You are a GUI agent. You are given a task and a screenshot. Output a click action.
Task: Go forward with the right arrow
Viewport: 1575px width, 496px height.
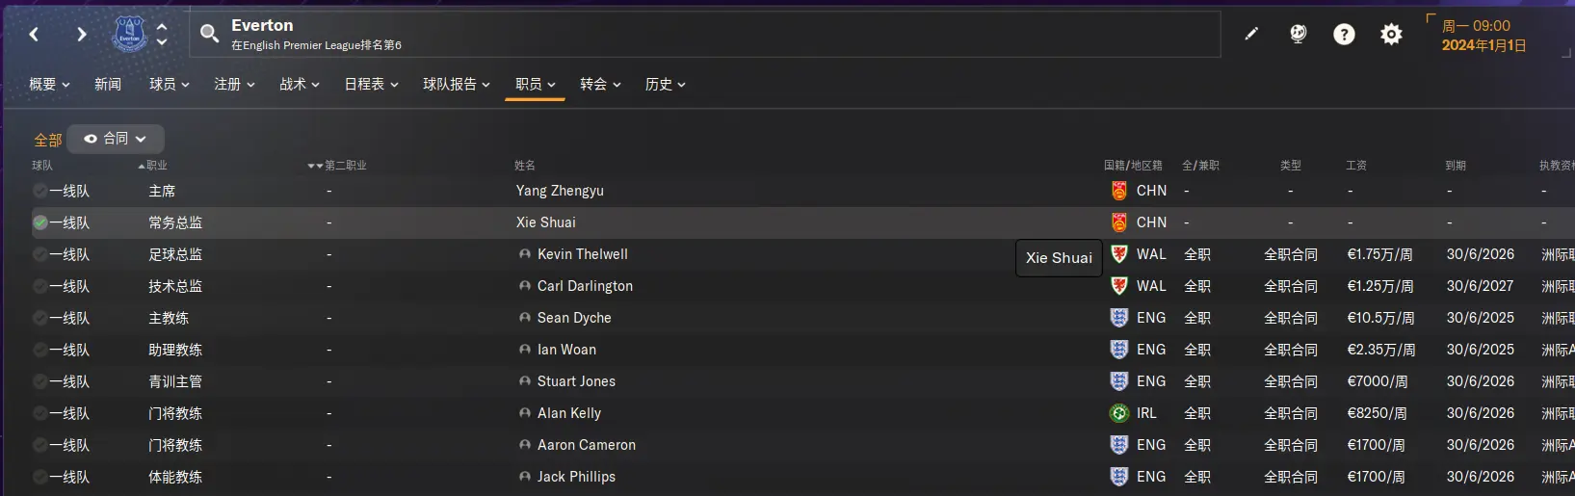[x=82, y=35]
